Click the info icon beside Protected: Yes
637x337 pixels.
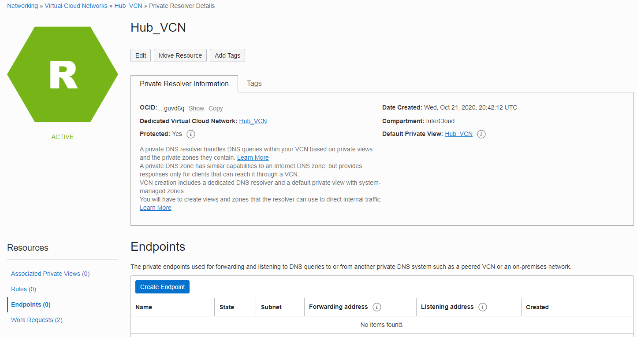(x=191, y=134)
